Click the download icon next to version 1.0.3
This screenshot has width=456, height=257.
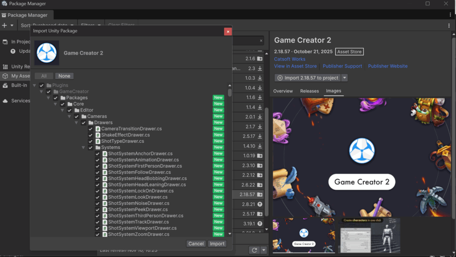coord(260,78)
